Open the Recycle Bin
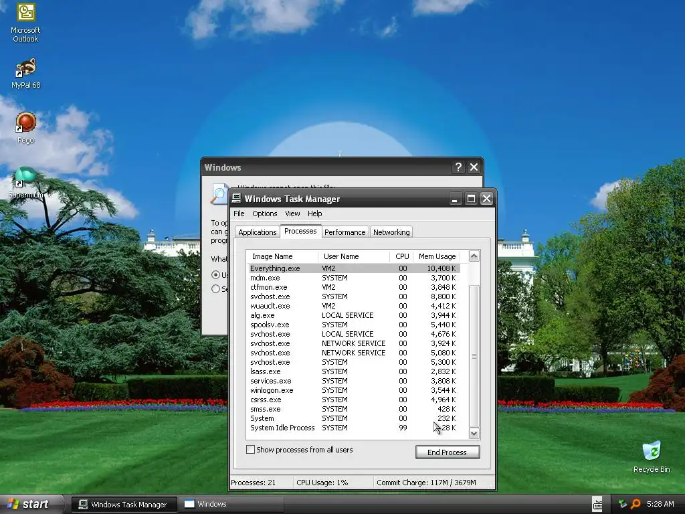This screenshot has width=685, height=514. point(652,457)
